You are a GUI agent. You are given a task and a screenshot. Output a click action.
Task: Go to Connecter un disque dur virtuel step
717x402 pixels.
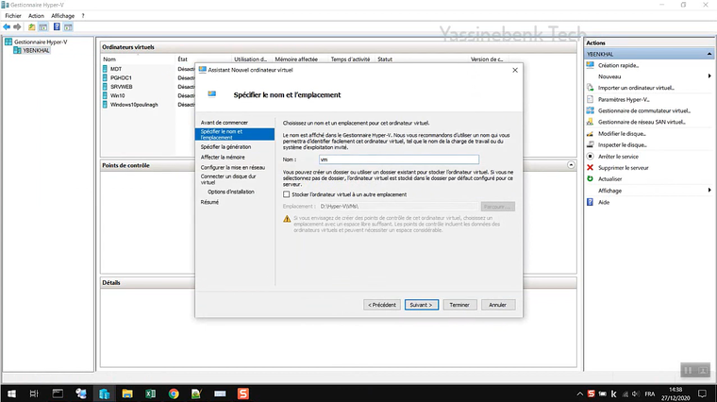pos(228,179)
